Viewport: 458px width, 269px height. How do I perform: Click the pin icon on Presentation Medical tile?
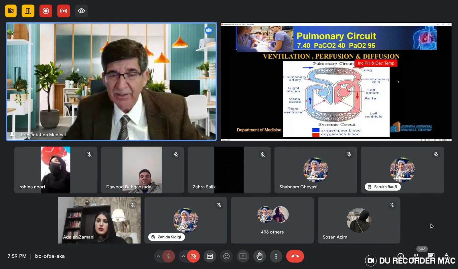tap(12, 134)
